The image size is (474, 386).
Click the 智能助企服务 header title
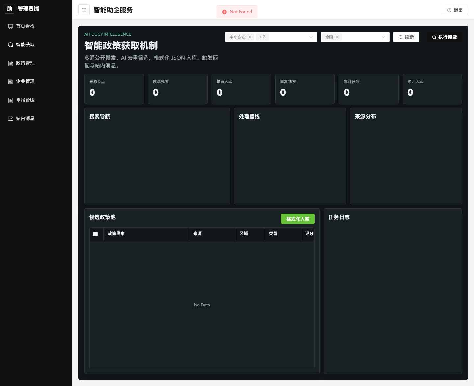[113, 10]
